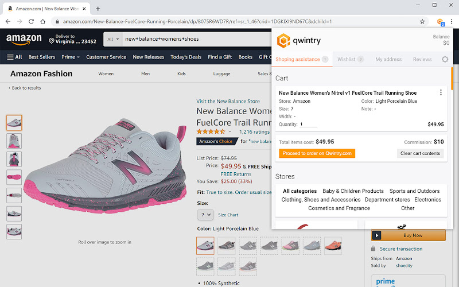Select Women in Amazon Fashion bar
Screen dimensions: 459x287
[x=106, y=74]
